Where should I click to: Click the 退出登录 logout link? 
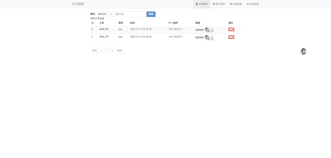tap(253, 4)
